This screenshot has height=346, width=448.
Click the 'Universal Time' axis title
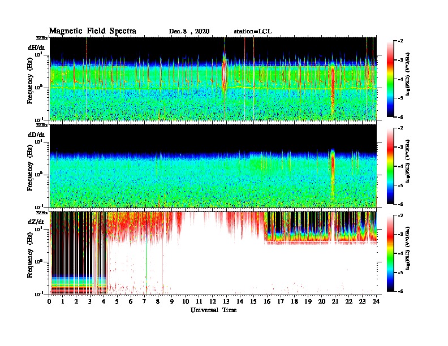point(214,310)
